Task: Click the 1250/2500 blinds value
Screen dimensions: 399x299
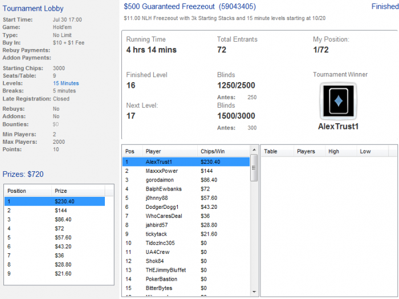Action: point(236,86)
